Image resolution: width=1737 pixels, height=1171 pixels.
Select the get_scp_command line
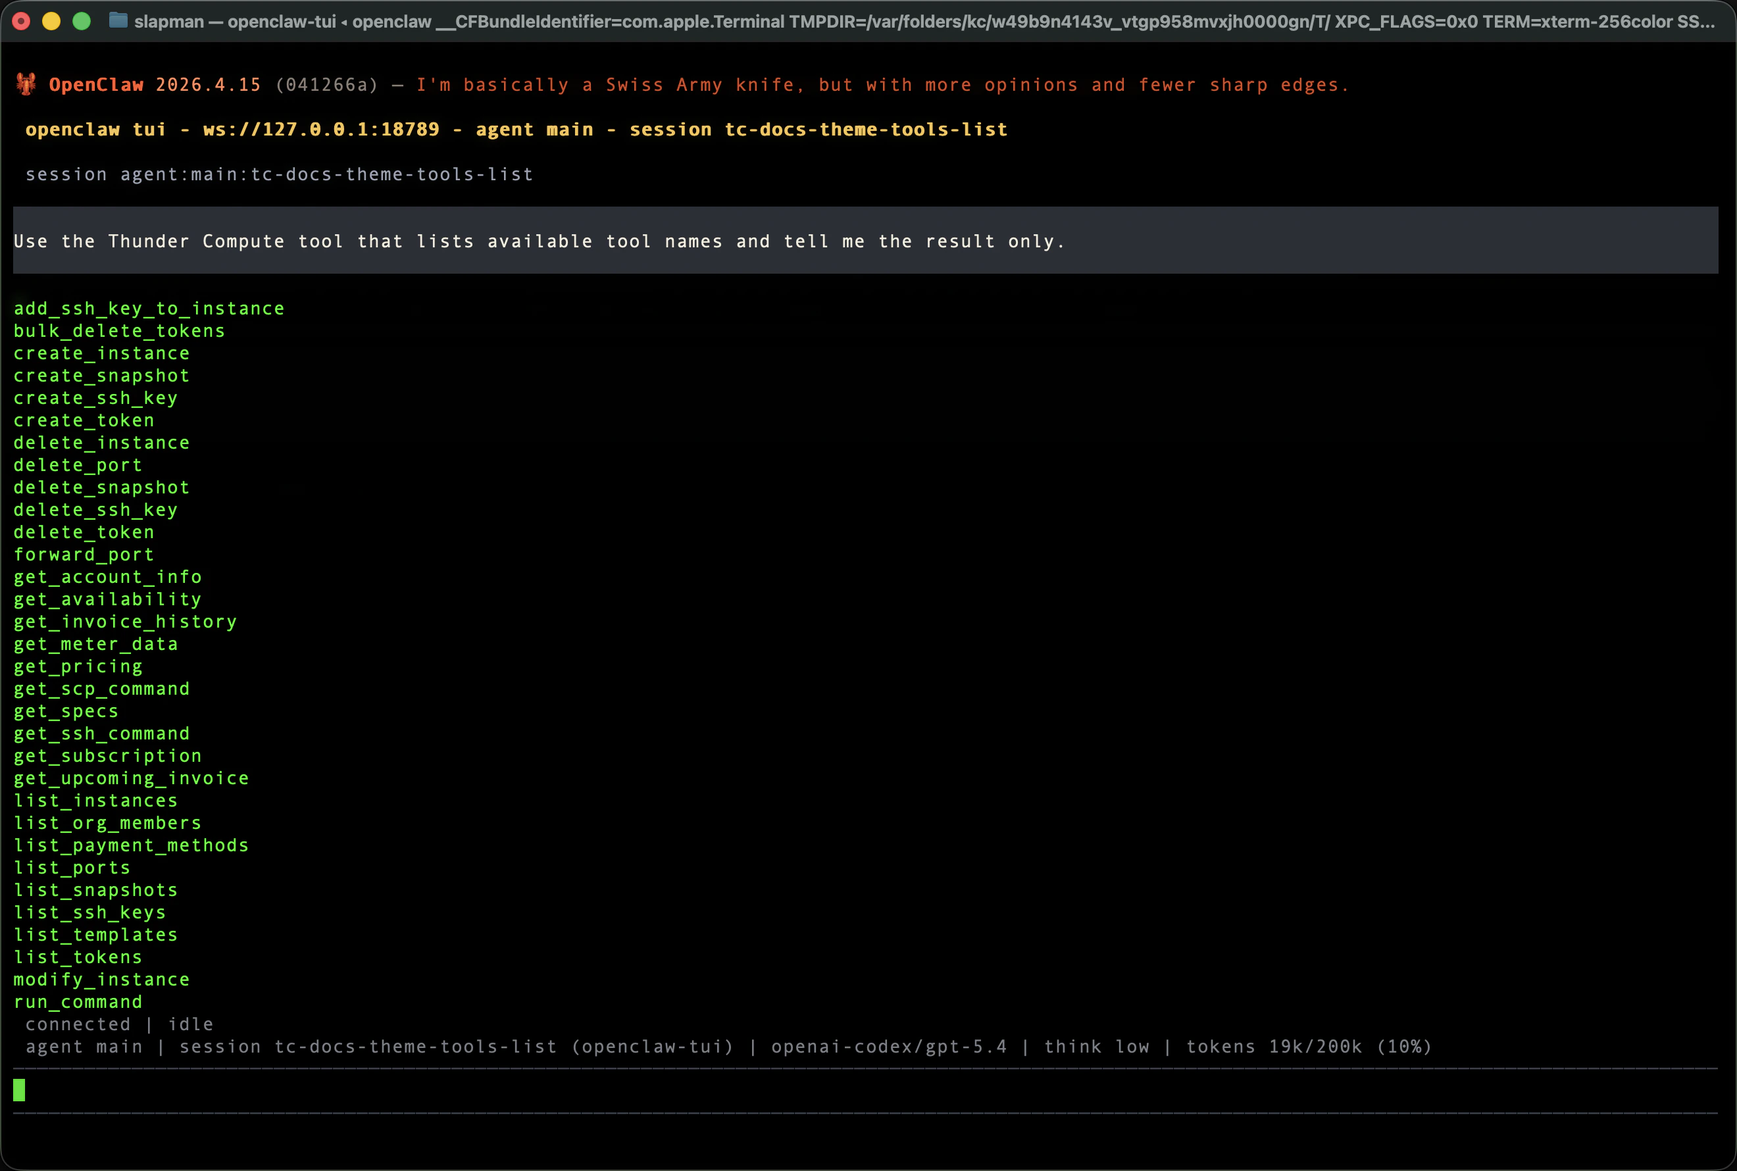click(x=101, y=689)
